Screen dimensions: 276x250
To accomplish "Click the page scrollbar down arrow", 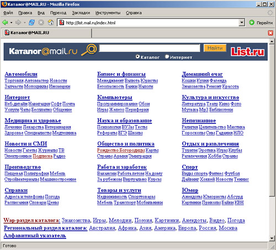I will (x=272, y=238).
